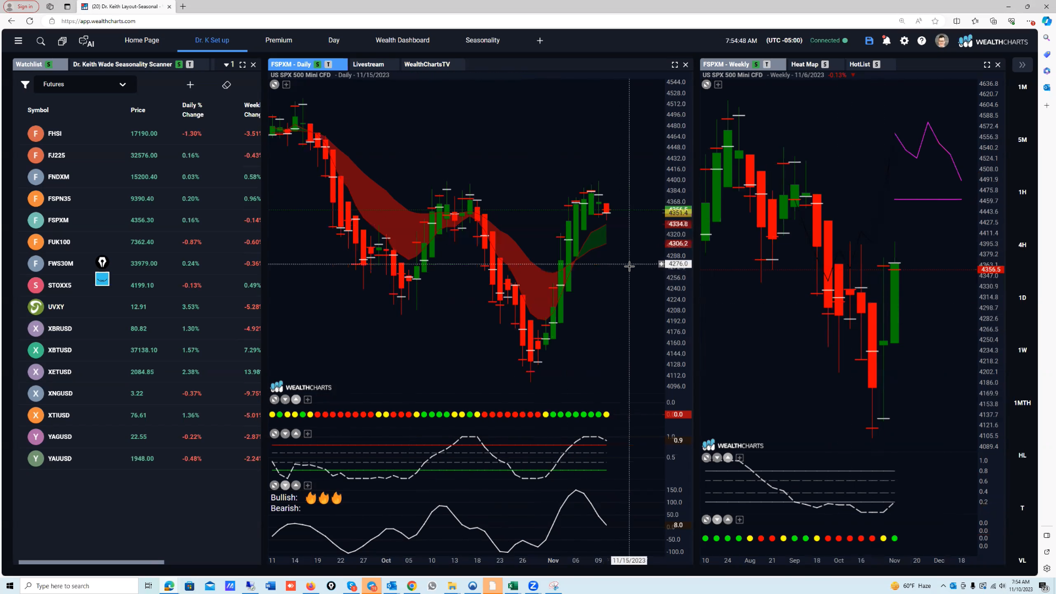Open the Livestream tab
1056x594 pixels.
pyautogui.click(x=369, y=64)
